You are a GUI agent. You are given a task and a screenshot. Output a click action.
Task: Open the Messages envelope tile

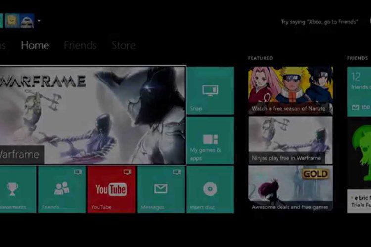coord(161,190)
